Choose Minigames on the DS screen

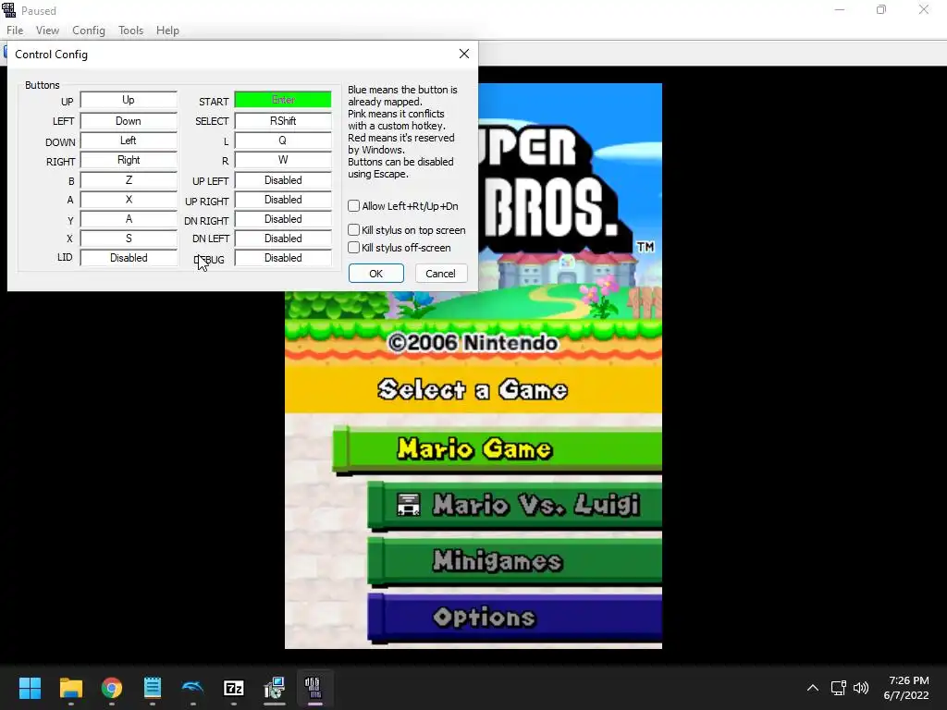[x=514, y=561]
